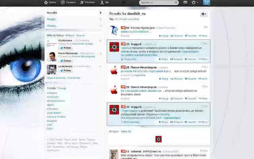Click the danilidi_ru search input field
254x159 pixels.
click(x=157, y=2)
